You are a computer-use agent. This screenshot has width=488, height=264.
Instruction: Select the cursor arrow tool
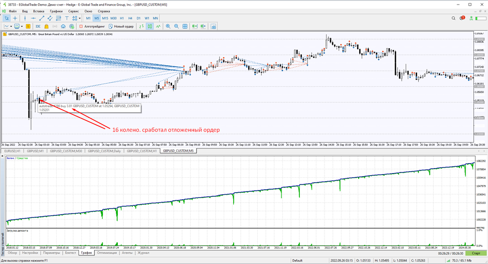(7, 19)
